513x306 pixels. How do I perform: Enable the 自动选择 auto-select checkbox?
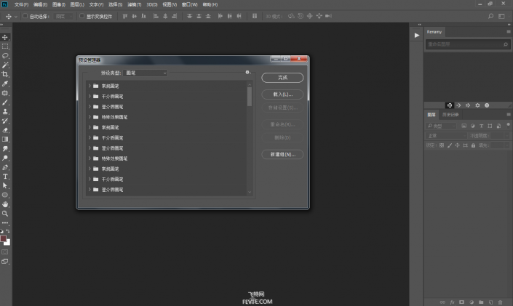[x=25, y=16]
